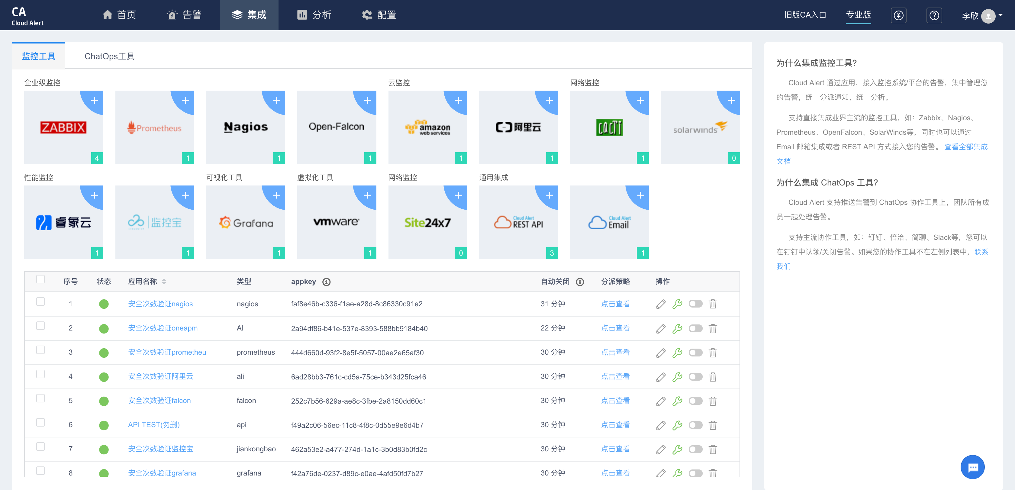Open the 分析 menu
The width and height of the screenshot is (1015, 490).
(x=314, y=15)
